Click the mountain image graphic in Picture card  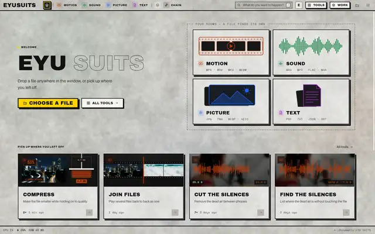tap(230, 95)
